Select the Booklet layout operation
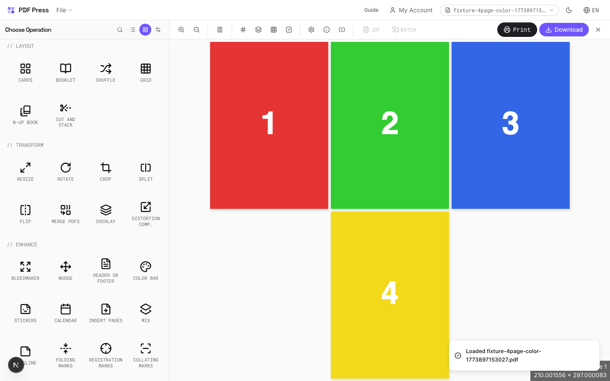 (66, 72)
